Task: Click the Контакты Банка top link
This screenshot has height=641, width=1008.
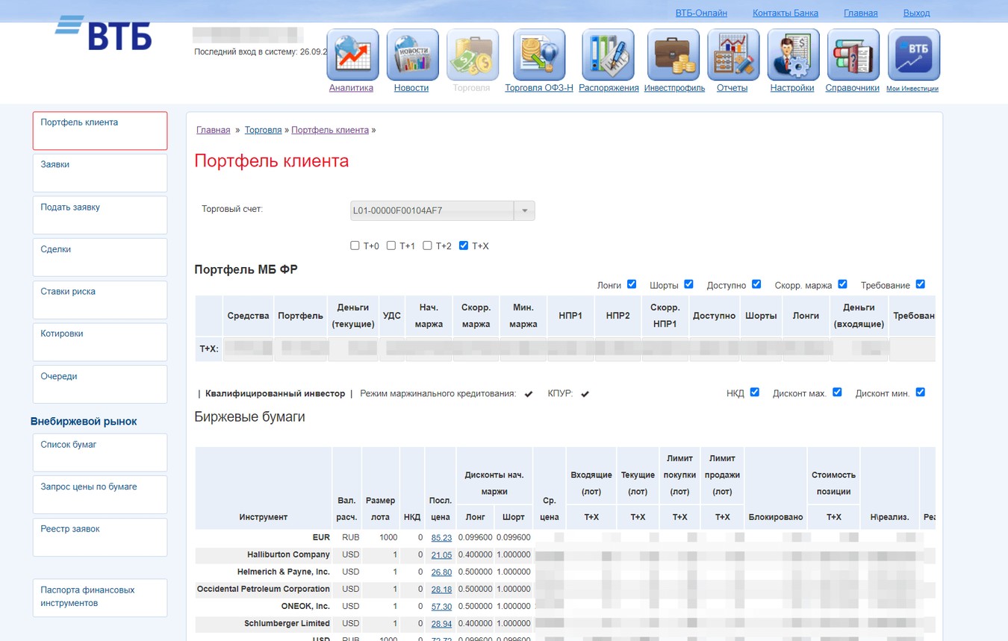Action: (x=785, y=13)
